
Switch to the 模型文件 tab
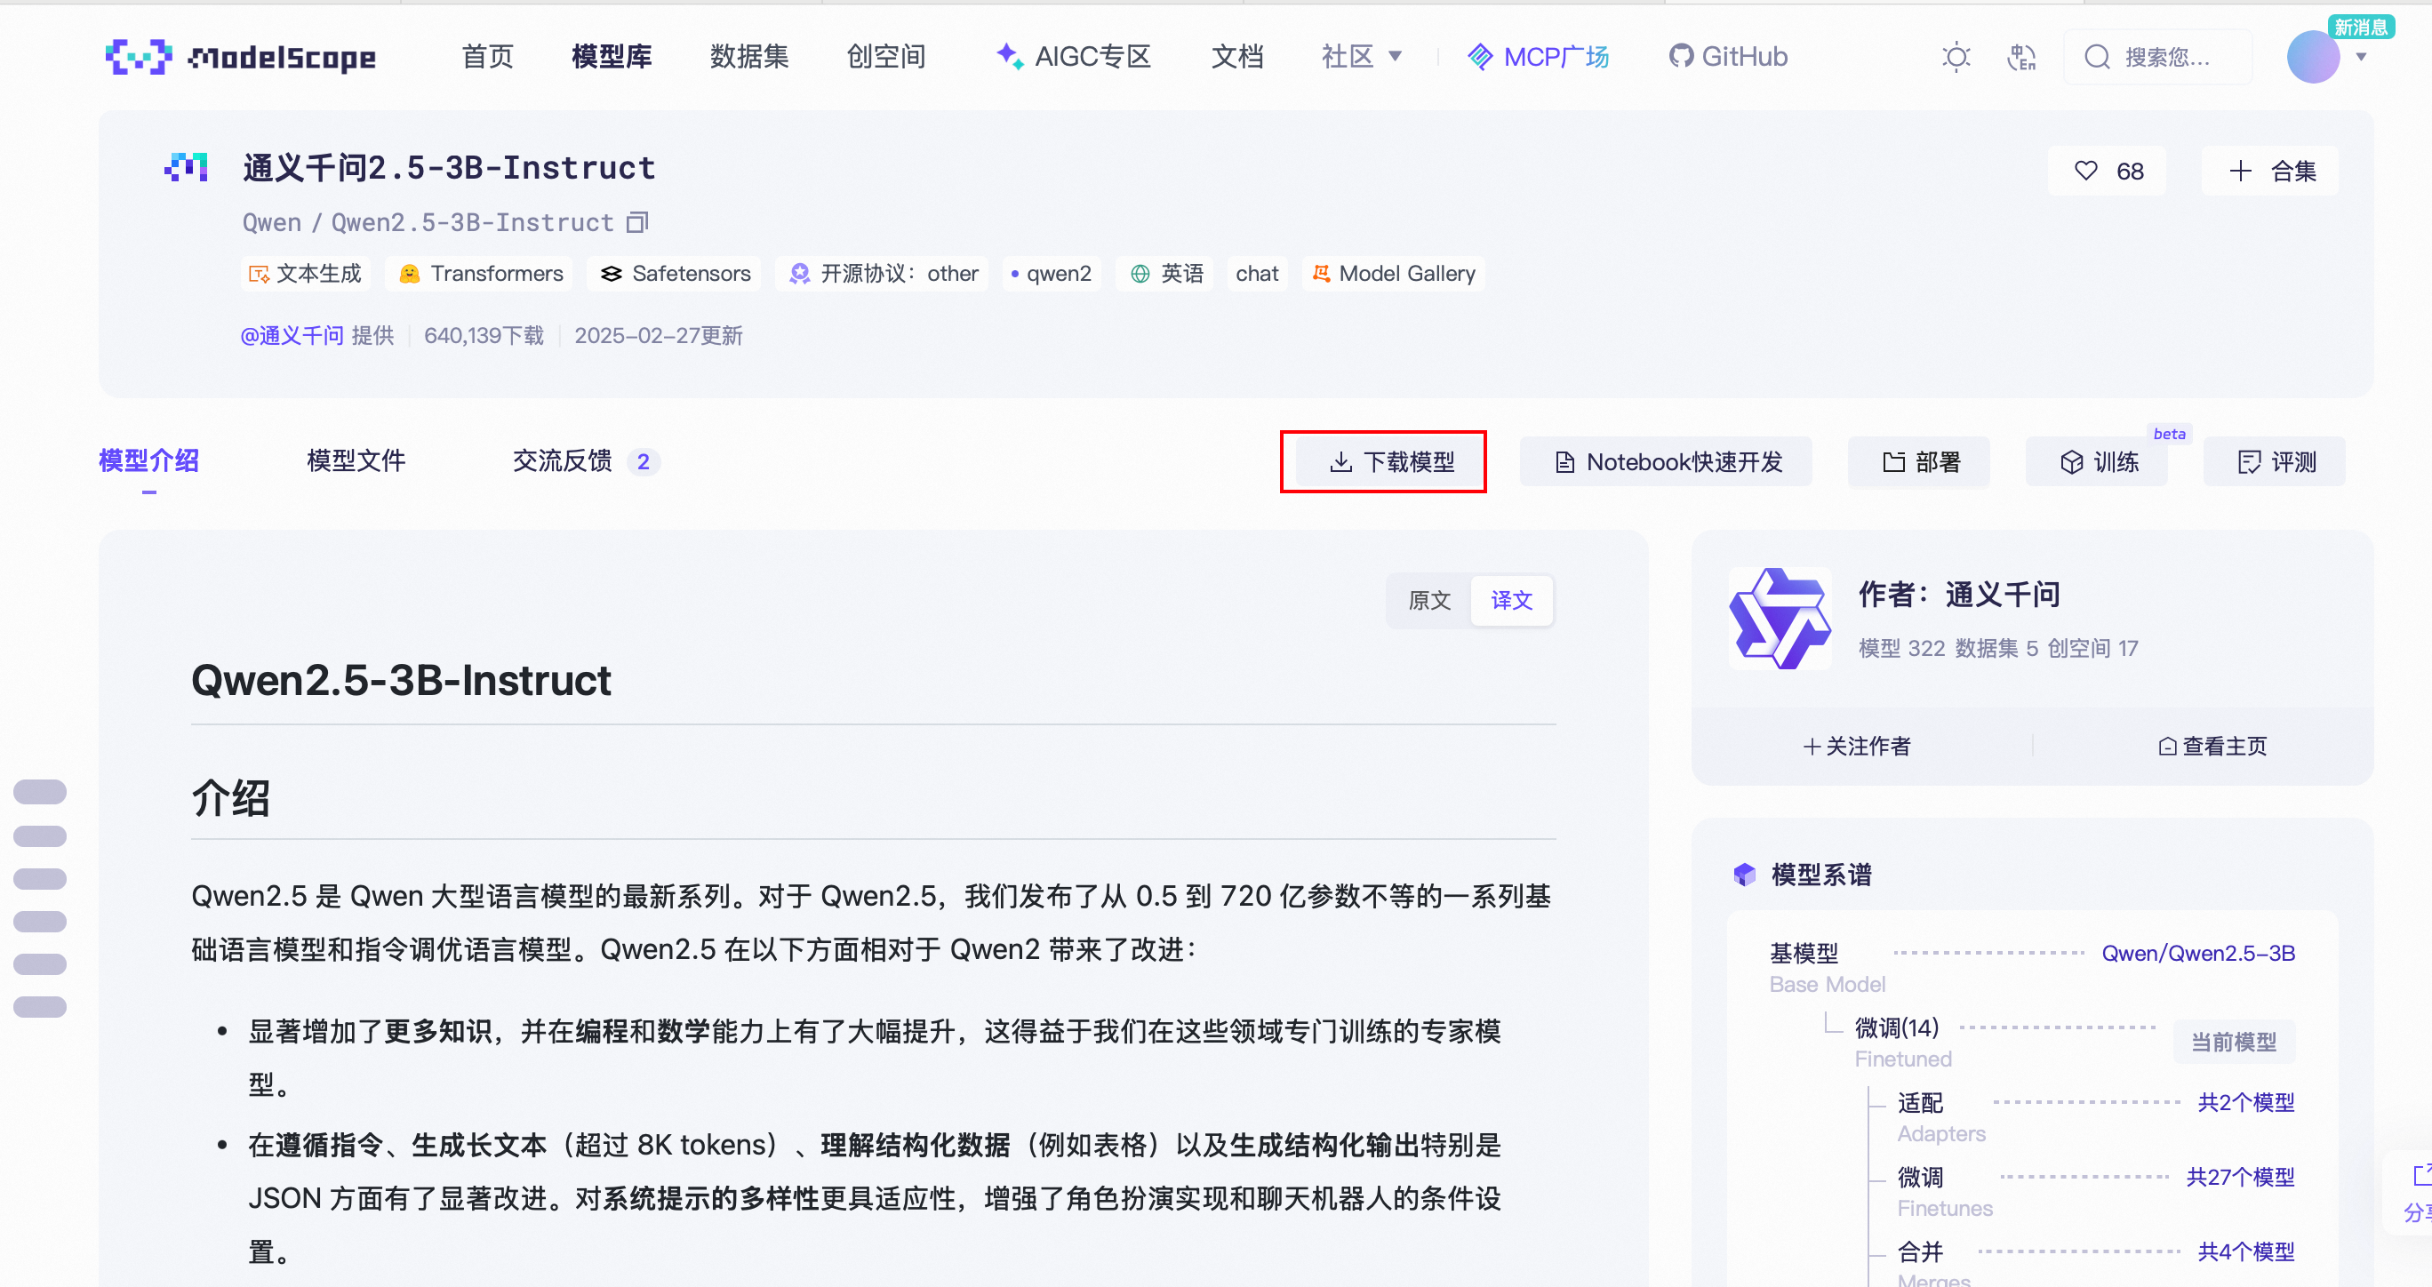tap(355, 461)
